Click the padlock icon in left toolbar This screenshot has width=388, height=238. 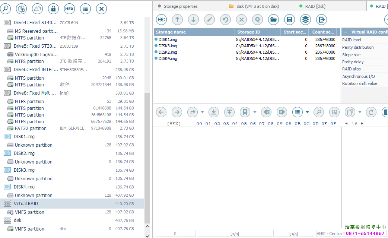tap(54, 9)
